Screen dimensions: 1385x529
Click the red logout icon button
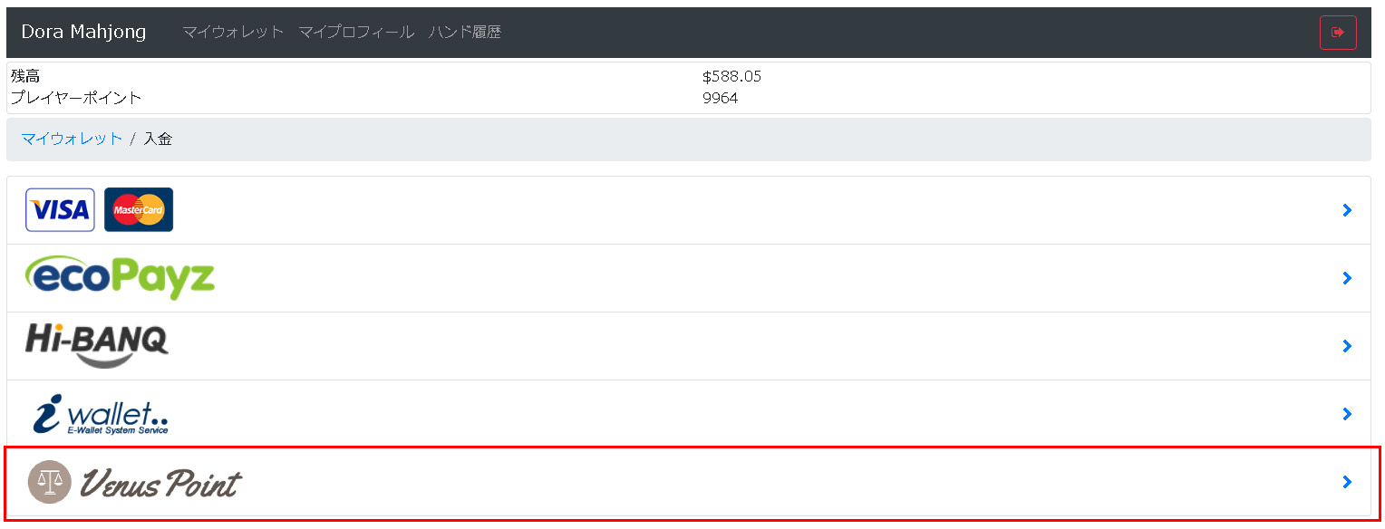coord(1338,33)
